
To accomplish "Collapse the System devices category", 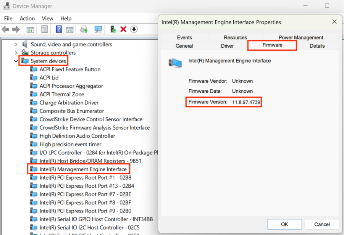I will (16, 61).
